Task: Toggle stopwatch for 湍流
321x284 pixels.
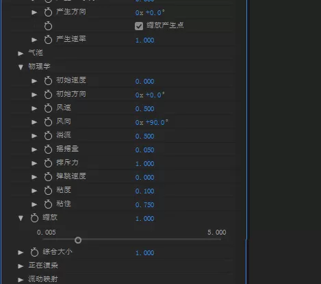Action: click(x=48, y=136)
